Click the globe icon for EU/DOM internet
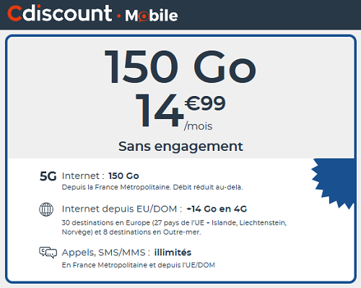This screenshot has width=361, height=288. [46, 209]
